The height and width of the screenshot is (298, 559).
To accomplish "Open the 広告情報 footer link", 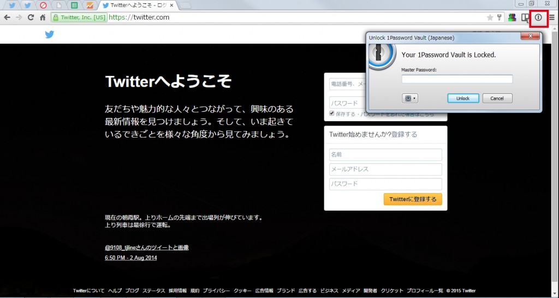I will coord(264,291).
